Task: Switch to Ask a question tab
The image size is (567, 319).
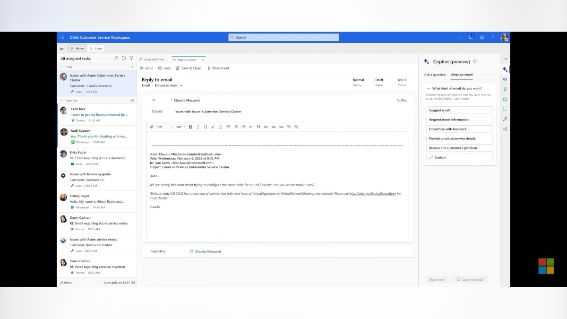Action: coord(435,75)
